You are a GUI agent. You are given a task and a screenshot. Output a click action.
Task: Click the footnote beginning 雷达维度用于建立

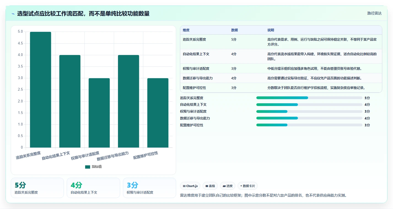(263, 196)
